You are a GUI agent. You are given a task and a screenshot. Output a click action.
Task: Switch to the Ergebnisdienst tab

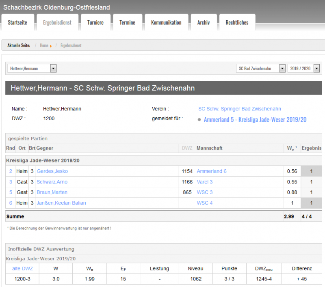[x=57, y=23]
